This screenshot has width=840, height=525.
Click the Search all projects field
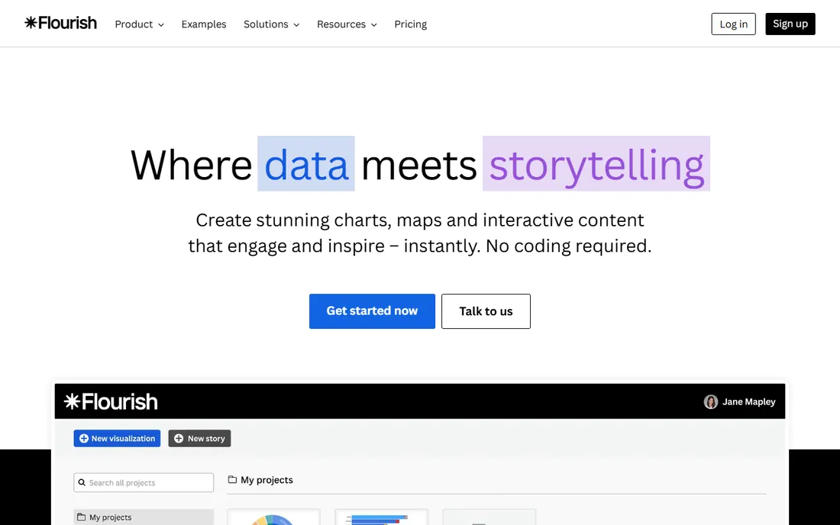tap(144, 483)
